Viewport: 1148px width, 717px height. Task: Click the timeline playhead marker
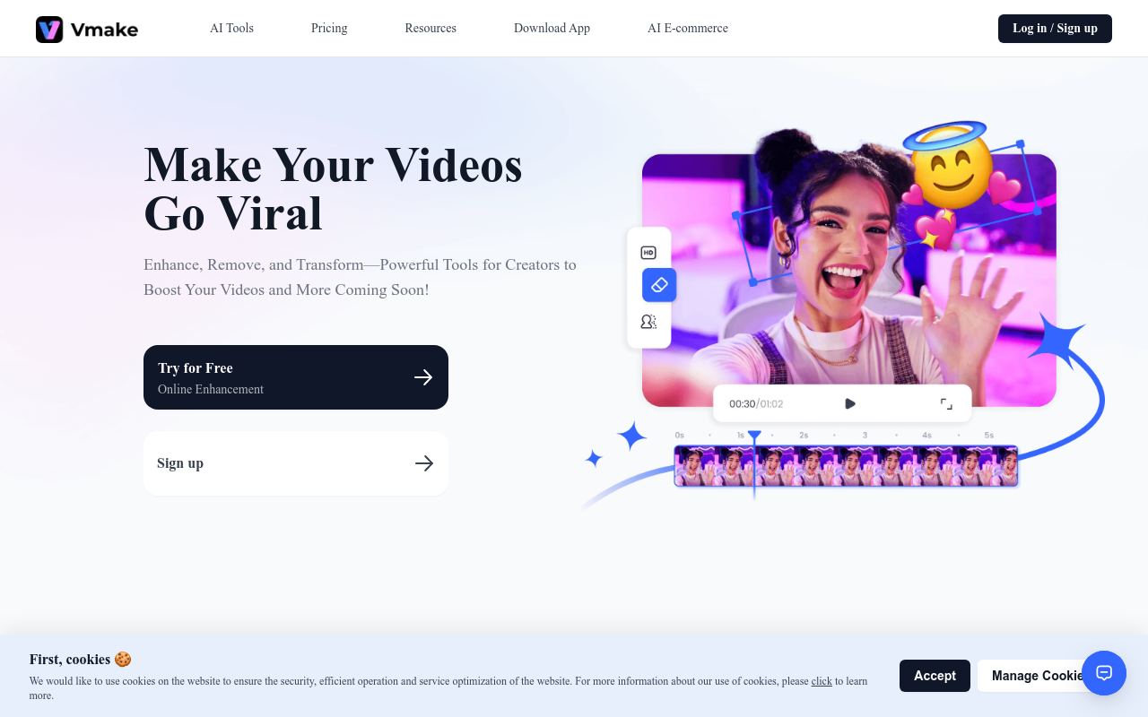tap(754, 437)
